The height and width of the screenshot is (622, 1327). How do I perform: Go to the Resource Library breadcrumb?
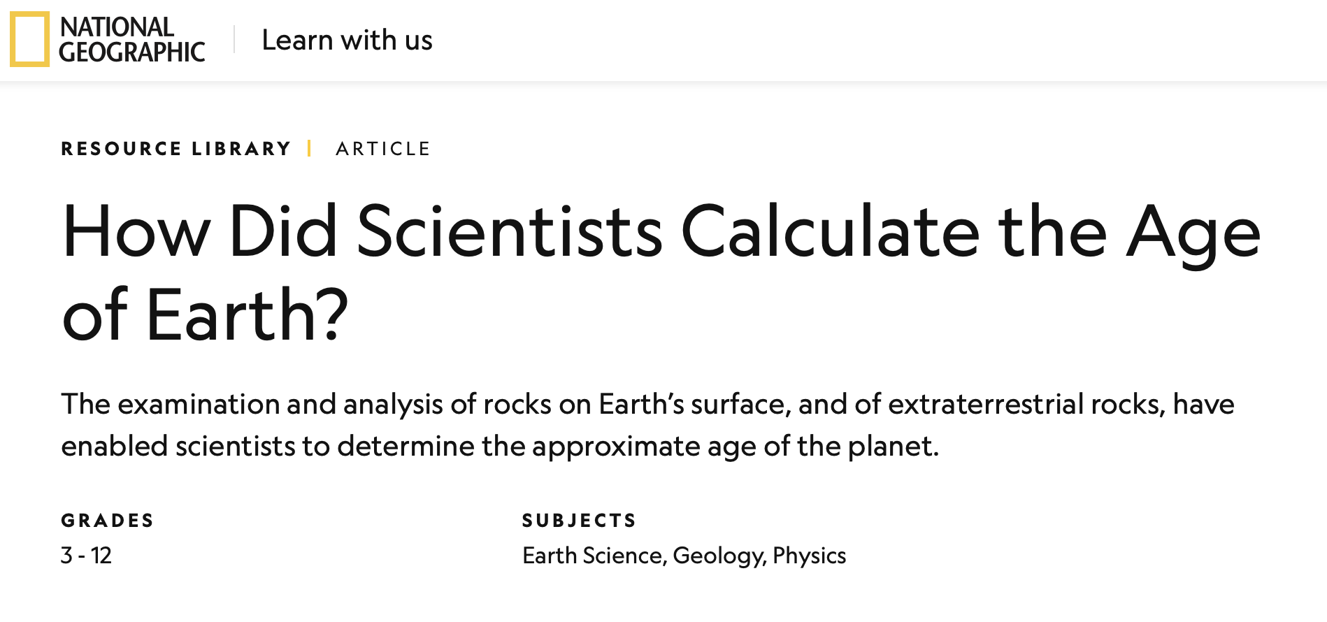(175, 149)
